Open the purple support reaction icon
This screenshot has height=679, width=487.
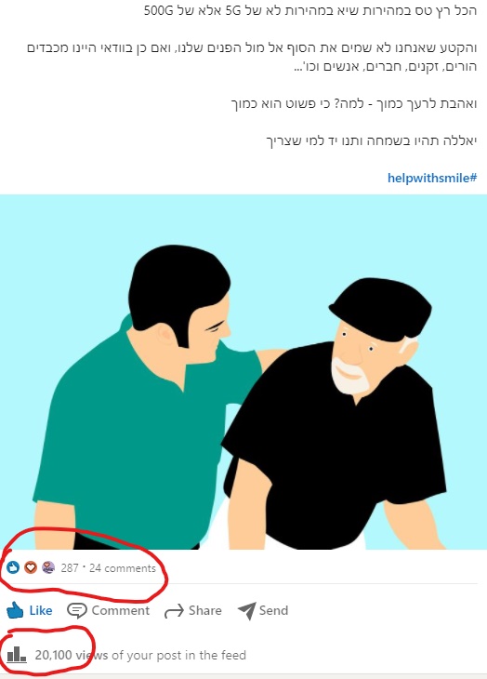(48, 567)
